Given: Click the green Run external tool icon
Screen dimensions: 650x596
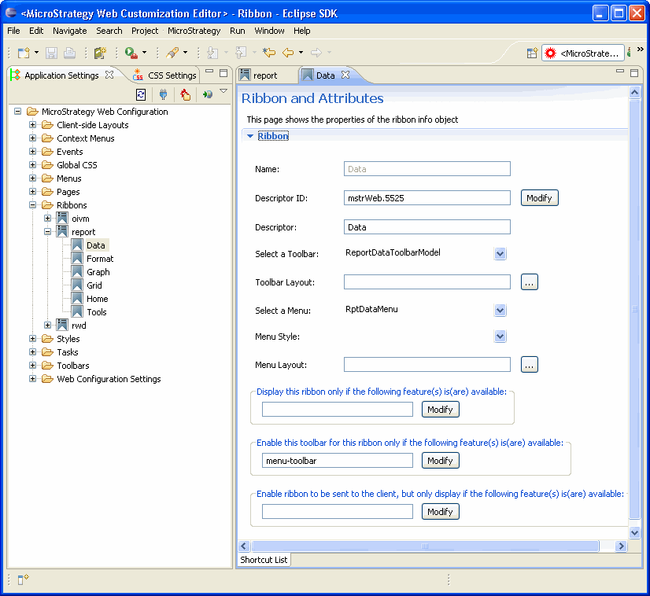Looking at the screenshot, I should click(x=131, y=53).
